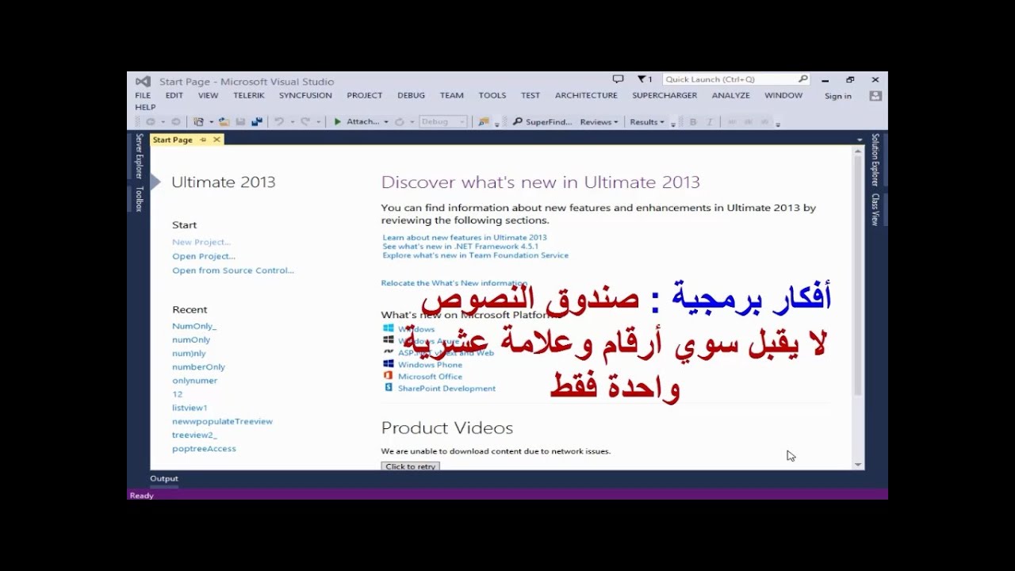Collapse the Start Page left triangle expander
This screenshot has width=1015, height=571.
coord(155,182)
